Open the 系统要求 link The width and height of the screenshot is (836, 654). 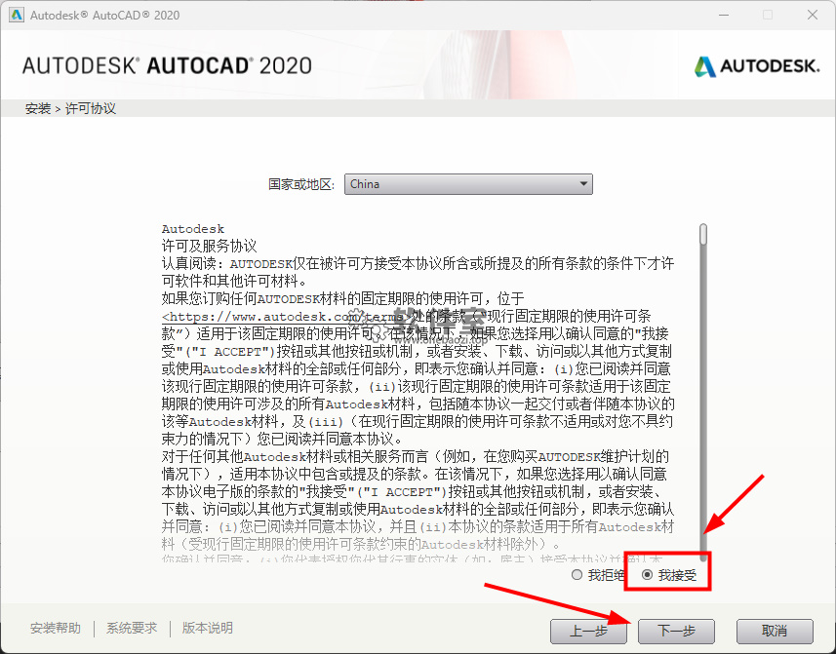click(132, 628)
